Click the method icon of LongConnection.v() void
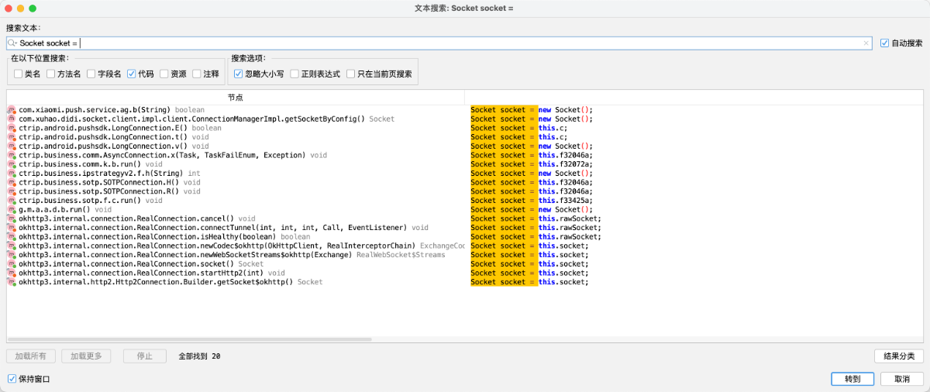Image resolution: width=930 pixels, height=392 pixels. click(x=12, y=146)
